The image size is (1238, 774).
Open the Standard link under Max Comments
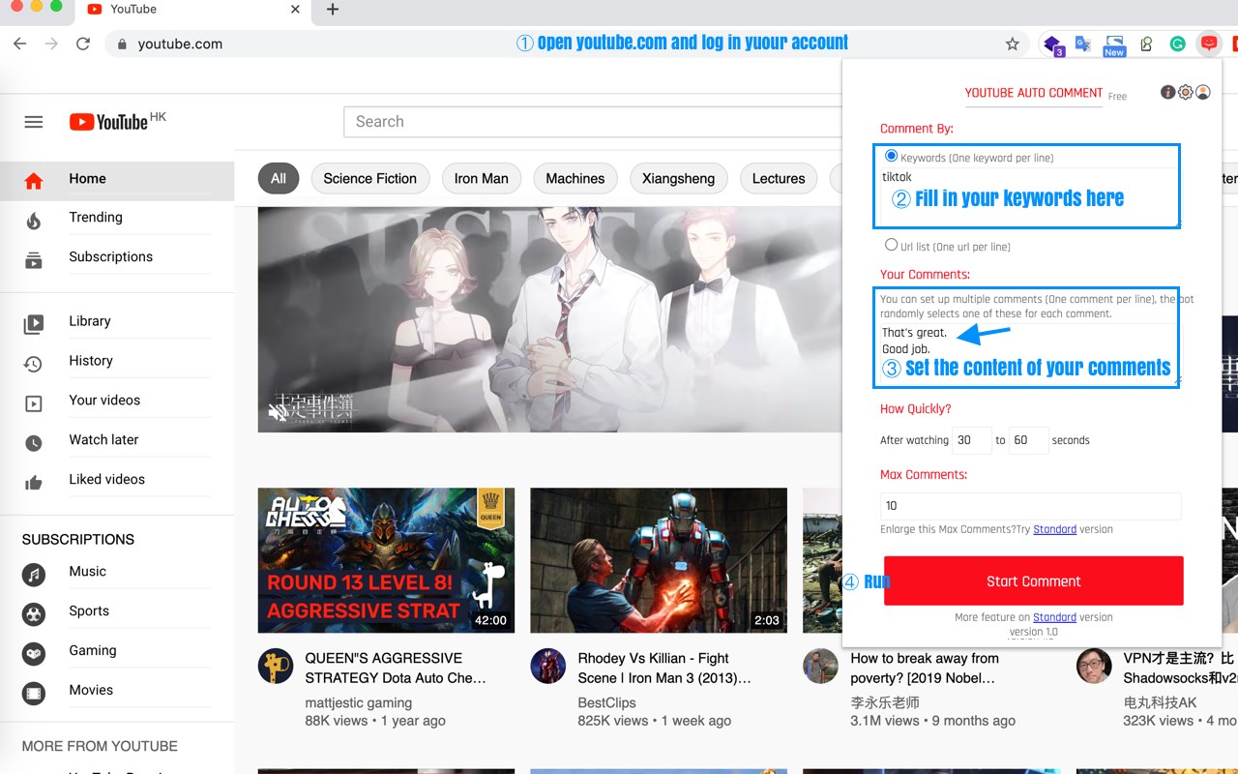1054,529
